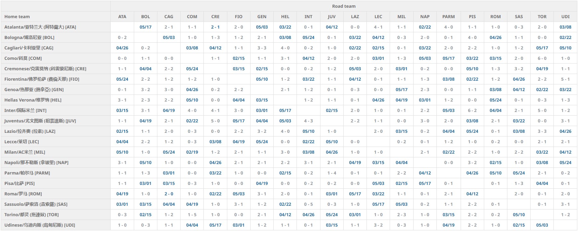This screenshot has width=578, height=231.
Task: Click the Atalanta vs Cremonese 2-1 score link
Action: pos(215,27)
